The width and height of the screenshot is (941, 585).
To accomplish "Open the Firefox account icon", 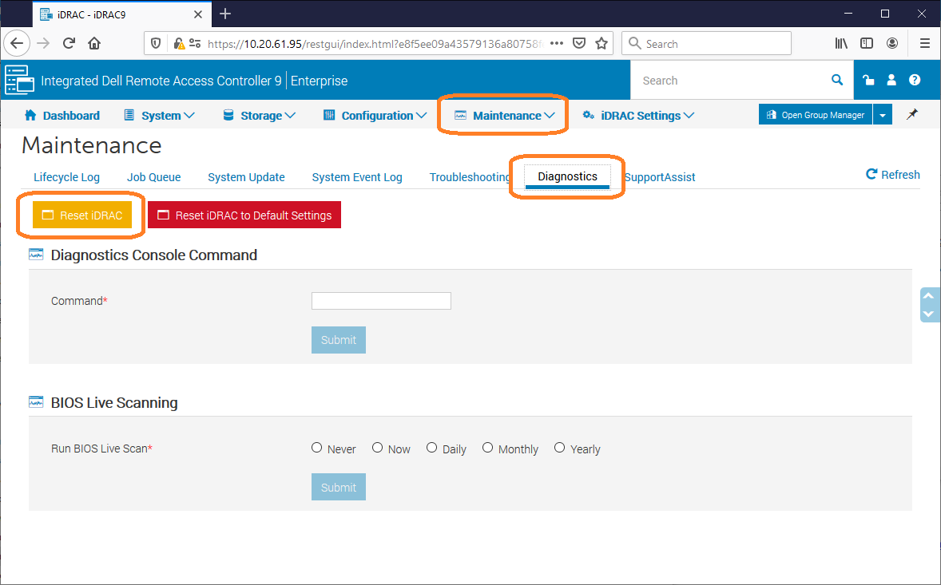I will (892, 43).
